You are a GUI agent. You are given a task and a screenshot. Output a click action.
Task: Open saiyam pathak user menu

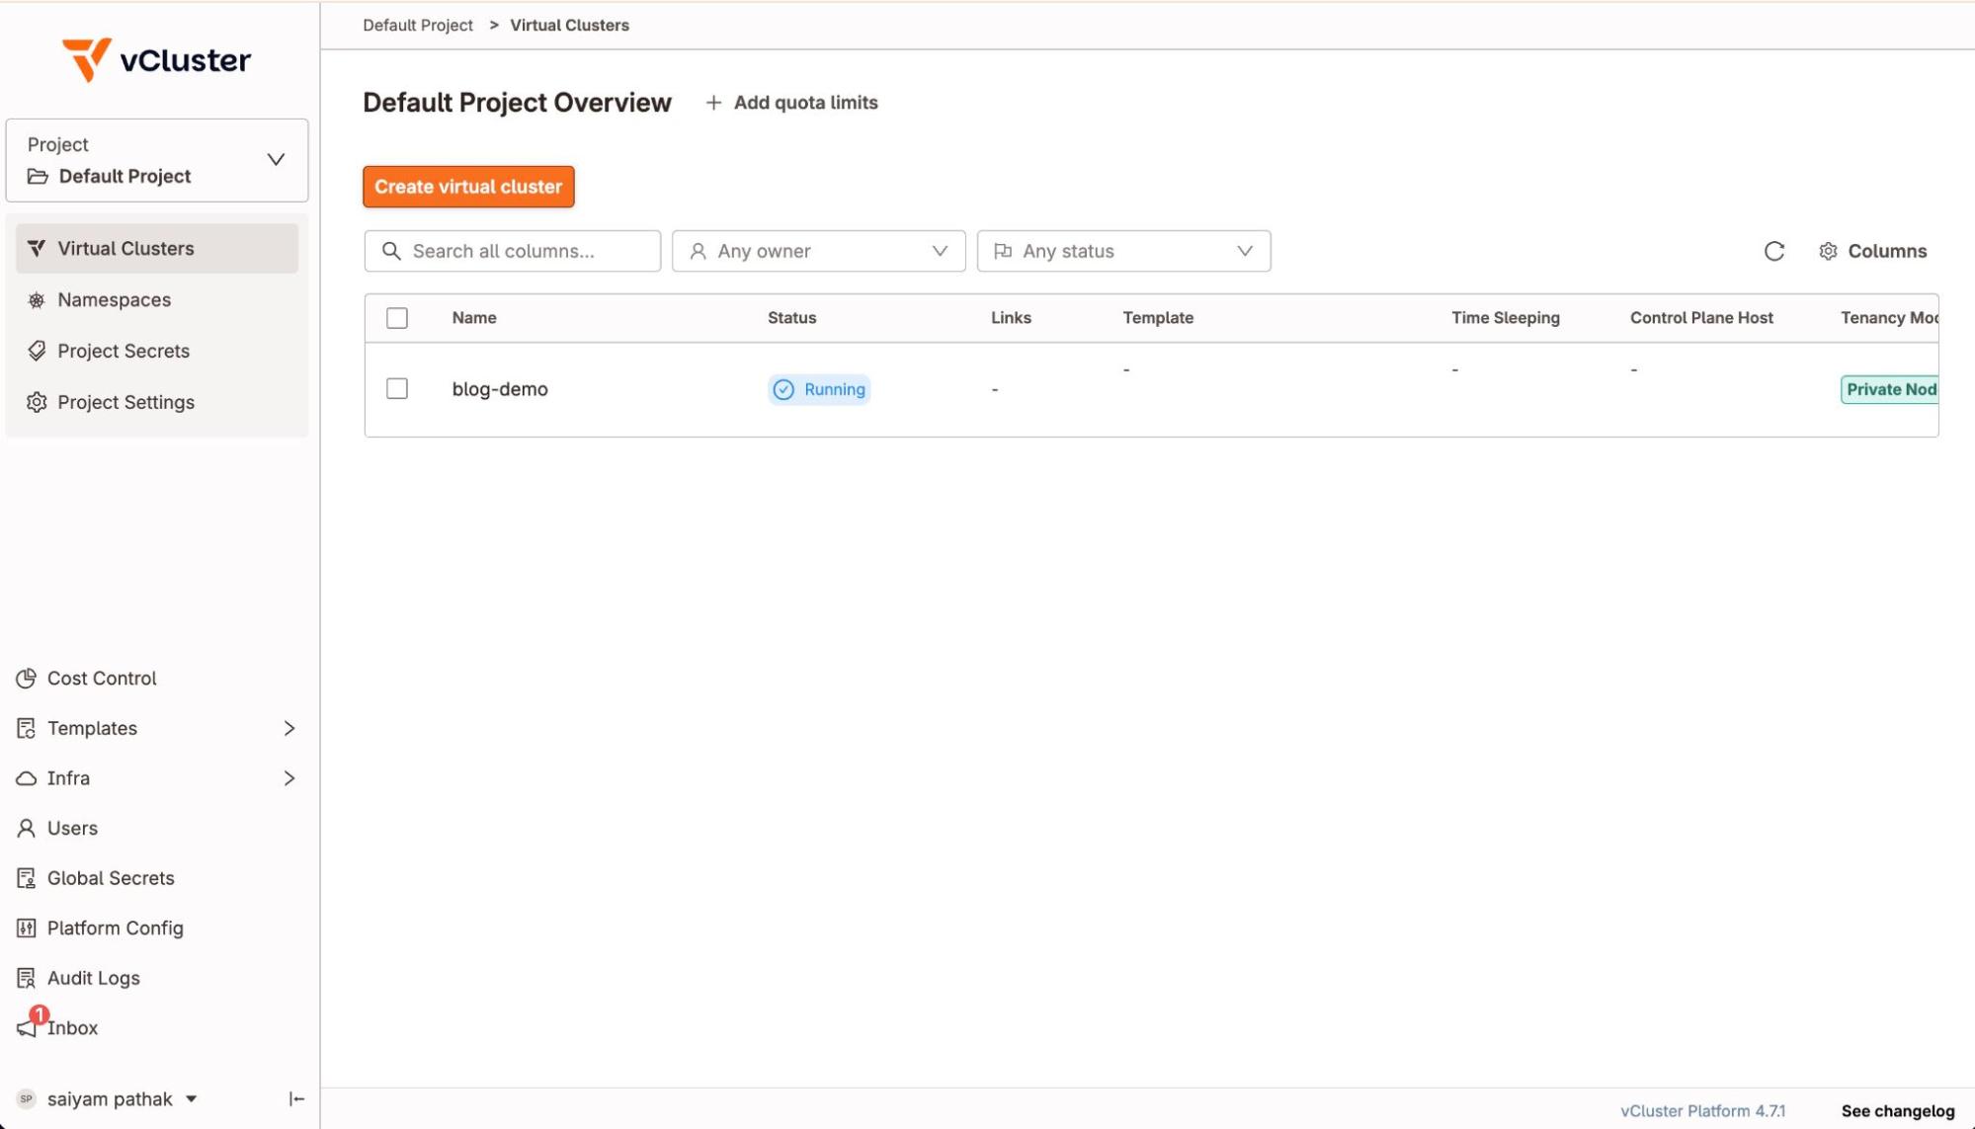click(x=109, y=1098)
